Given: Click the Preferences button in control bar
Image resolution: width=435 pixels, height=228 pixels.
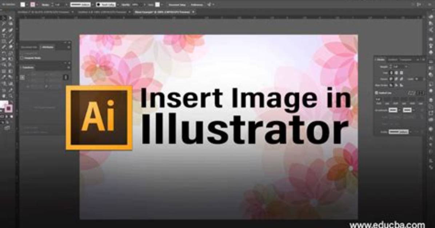Looking at the screenshot, I should [x=196, y=4].
